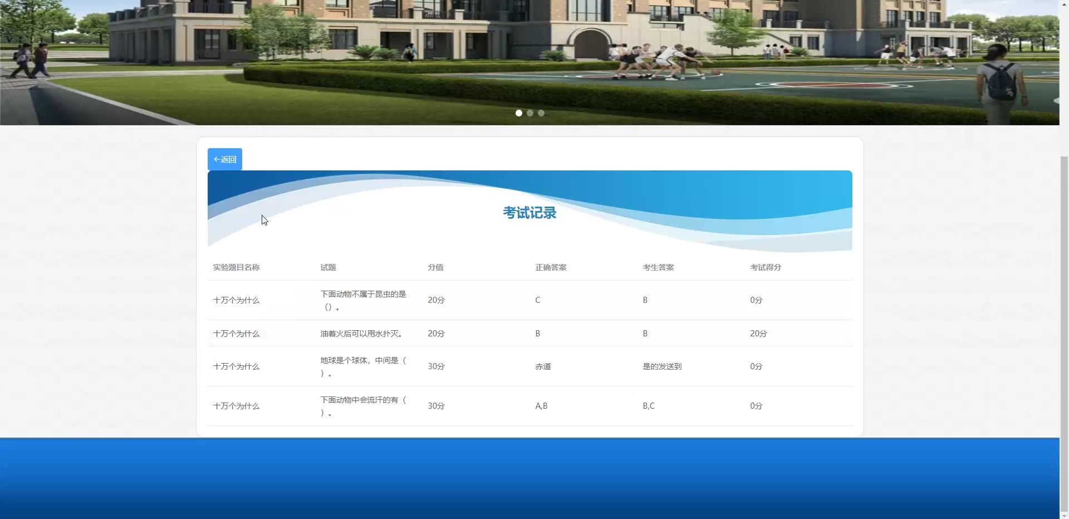Click 30分 value in the sweating question row
This screenshot has height=519, width=1069.
tap(436, 406)
